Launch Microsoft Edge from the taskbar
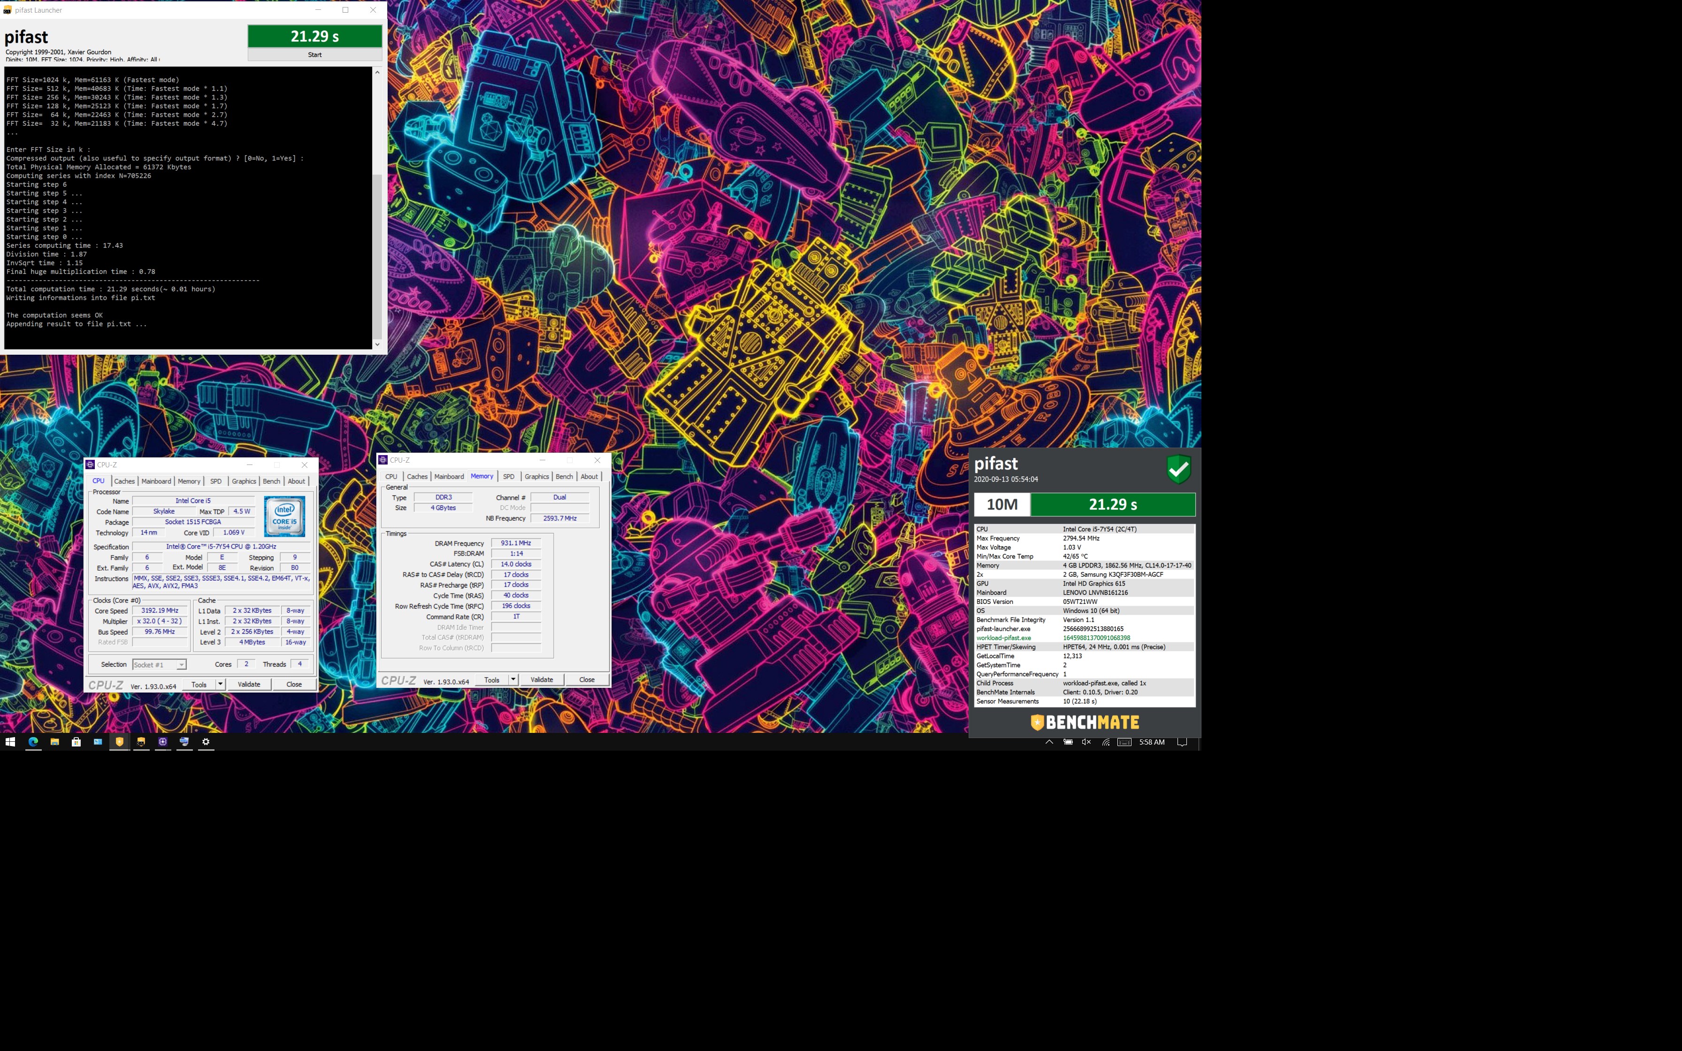The image size is (1682, 1051). click(x=33, y=742)
